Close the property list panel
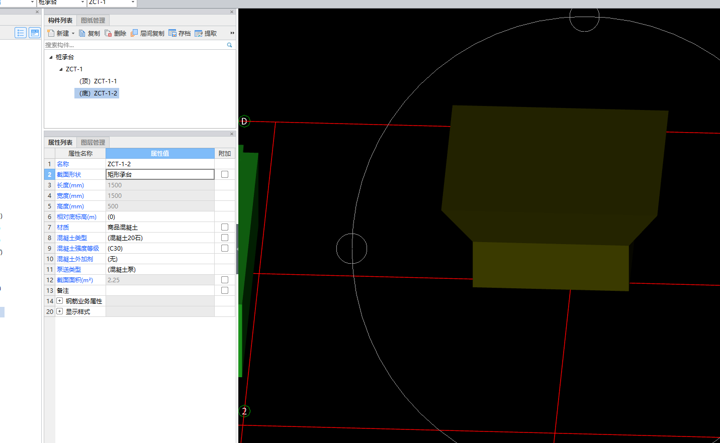Viewport: 720px width, 443px height. 232,134
